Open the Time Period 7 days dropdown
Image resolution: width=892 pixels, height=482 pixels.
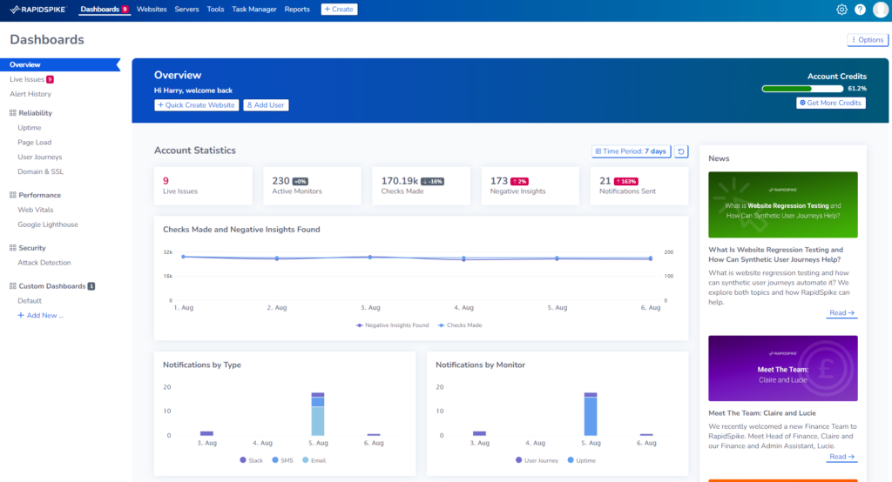(631, 151)
